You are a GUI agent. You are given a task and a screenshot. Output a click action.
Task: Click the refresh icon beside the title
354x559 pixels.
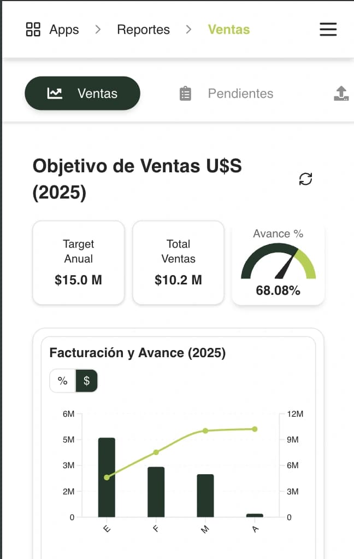click(306, 179)
